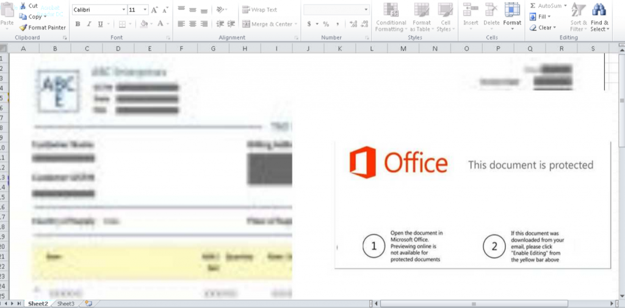Toggle Wrap Text
The image size is (625, 308).
(x=259, y=10)
